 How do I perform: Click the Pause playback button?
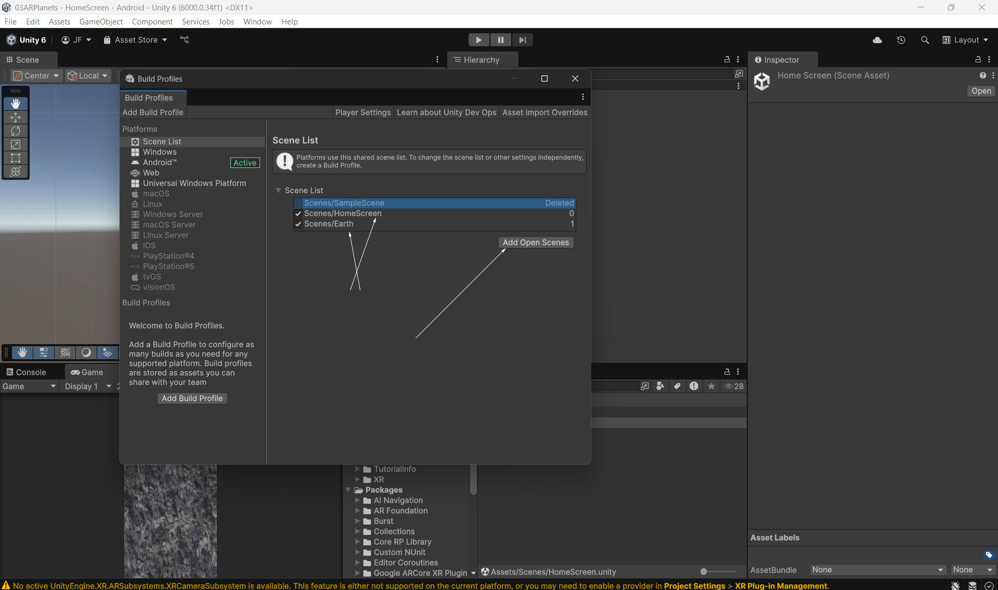click(x=500, y=40)
